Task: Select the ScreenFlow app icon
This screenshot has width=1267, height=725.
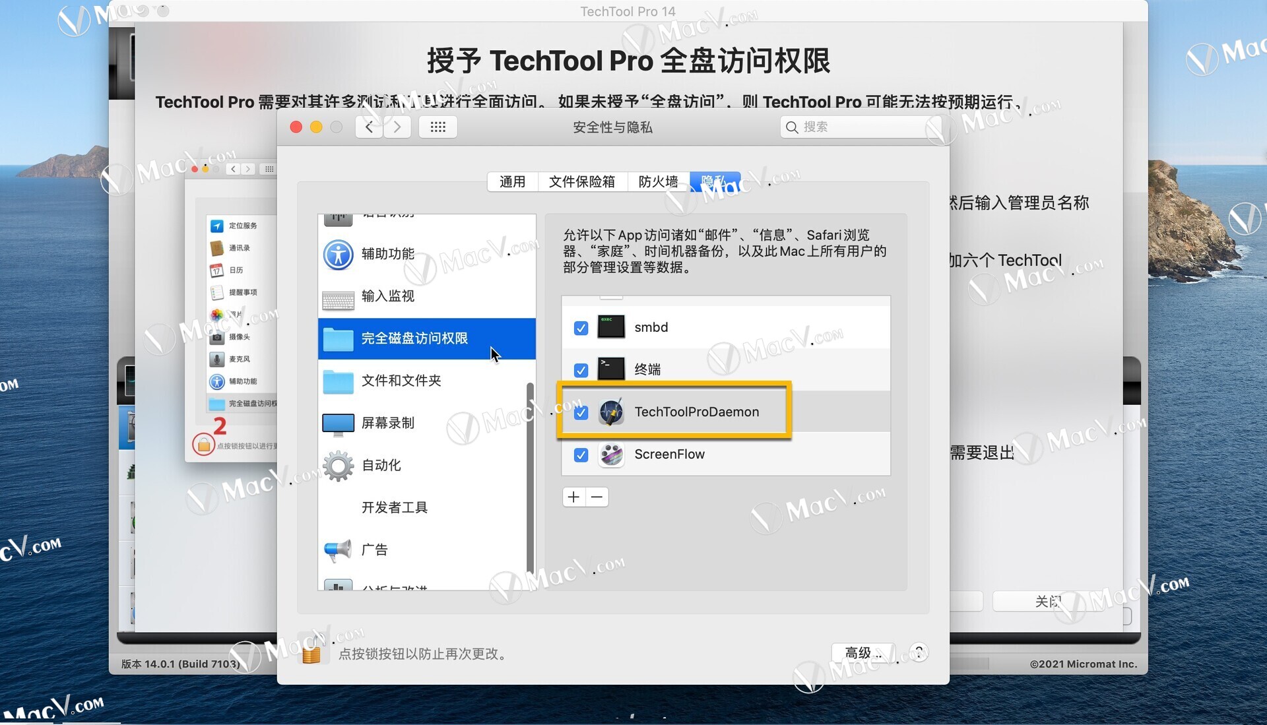Action: 611,454
